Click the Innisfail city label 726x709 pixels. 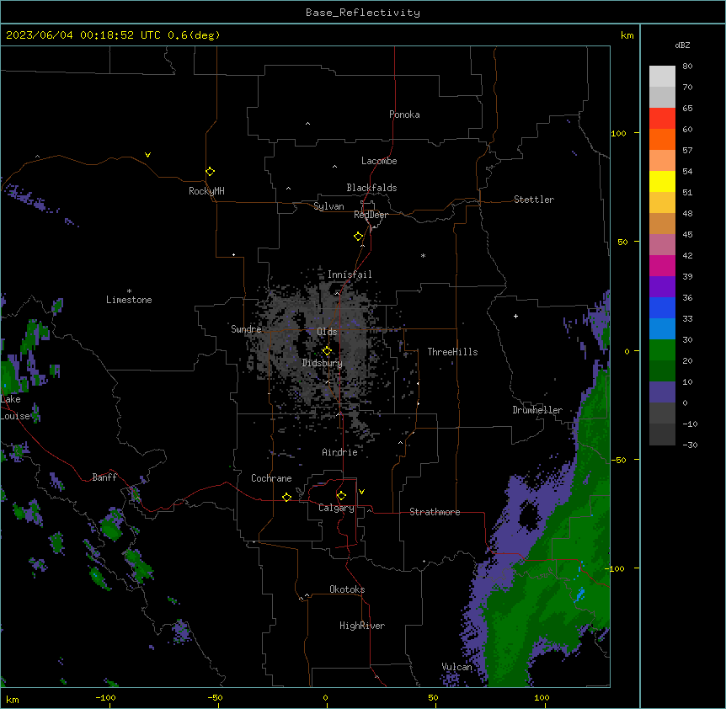point(350,275)
